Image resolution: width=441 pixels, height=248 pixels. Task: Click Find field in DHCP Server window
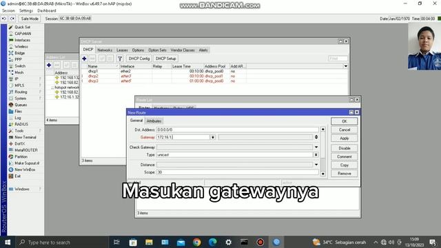point(338,59)
